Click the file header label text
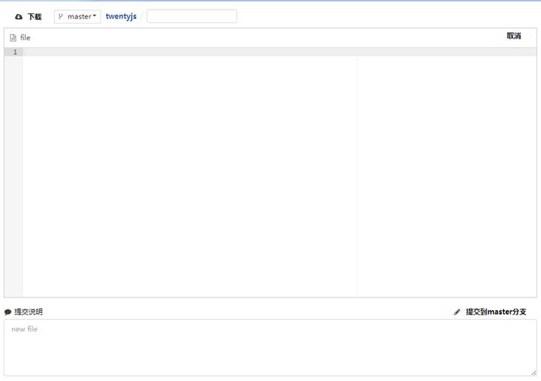The height and width of the screenshot is (381, 541). (25, 38)
